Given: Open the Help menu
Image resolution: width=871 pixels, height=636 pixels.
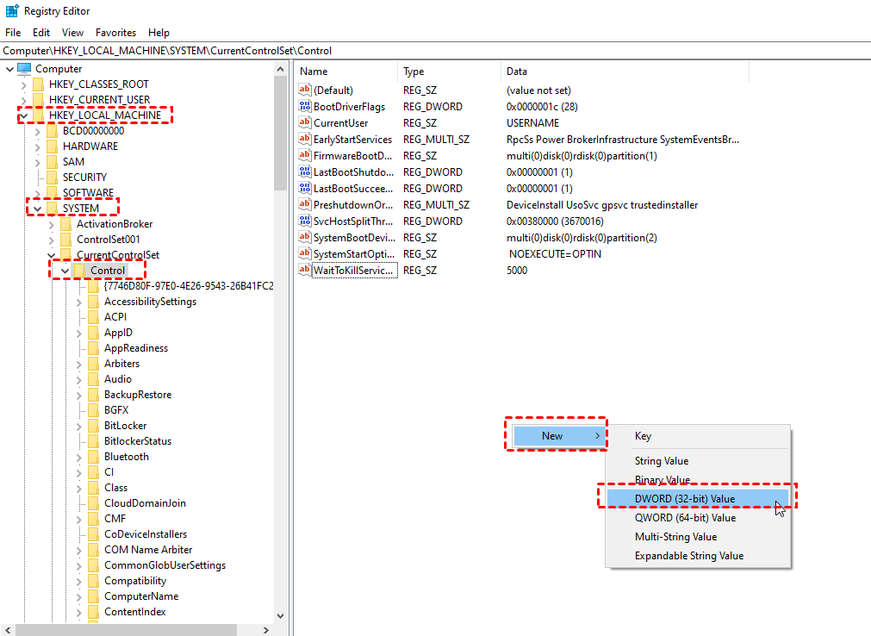Looking at the screenshot, I should tap(159, 33).
